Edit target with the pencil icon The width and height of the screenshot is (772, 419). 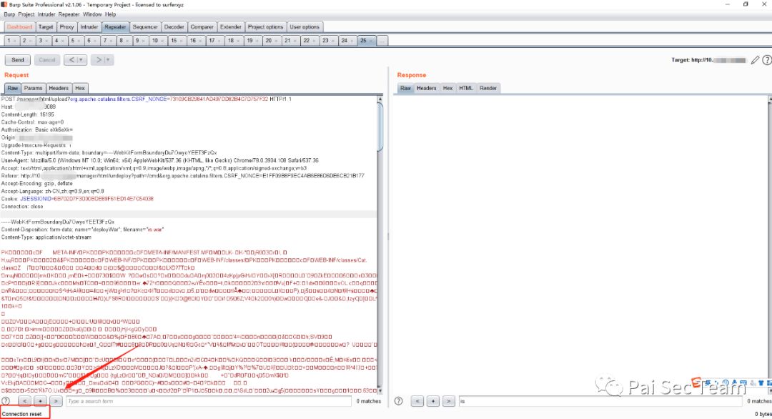(x=755, y=60)
